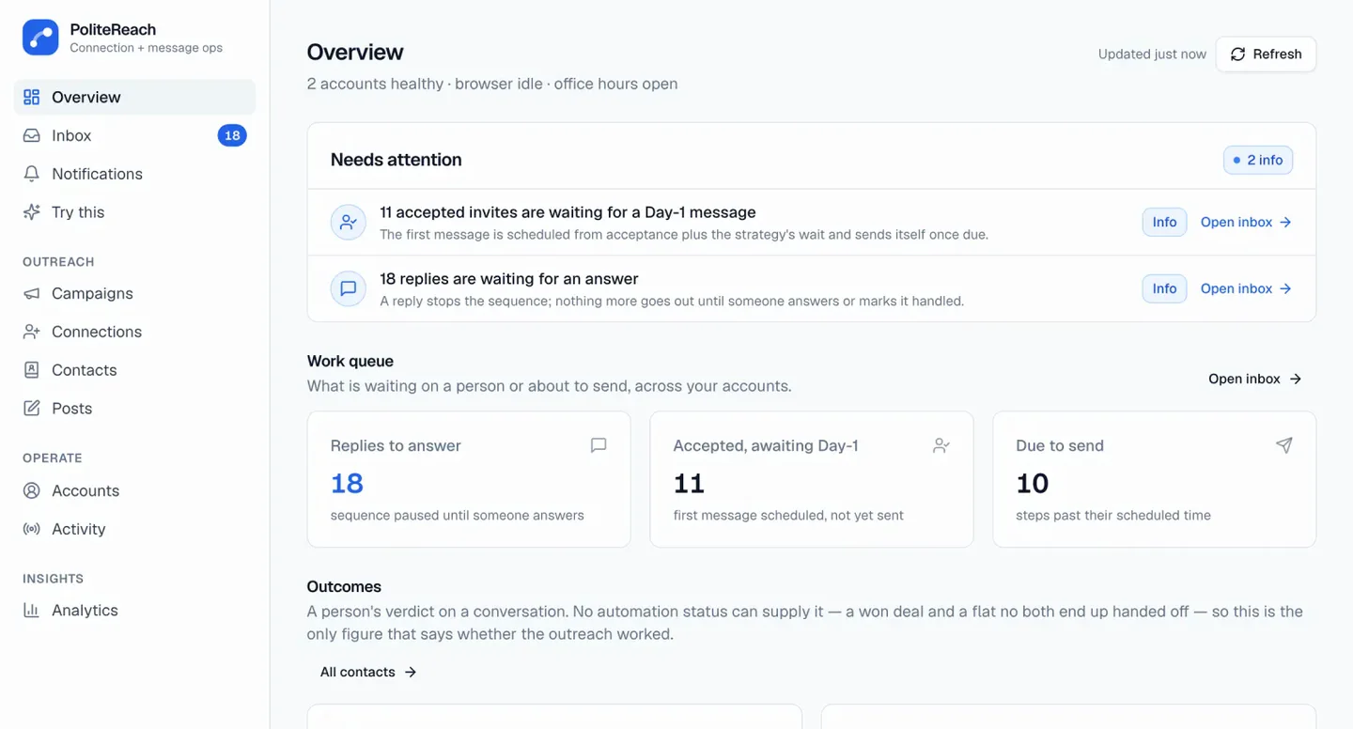Image resolution: width=1353 pixels, height=729 pixels.
Task: Open Analytics under Insights
Action: (134, 610)
